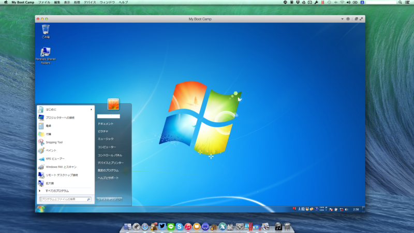Click the IME 般 indicator in taskbar
The height and width of the screenshot is (233, 414).
pyautogui.click(x=303, y=209)
